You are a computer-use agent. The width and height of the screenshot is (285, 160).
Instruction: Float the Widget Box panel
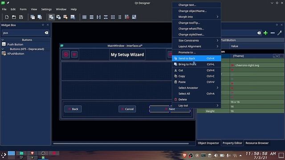(x=43, y=25)
